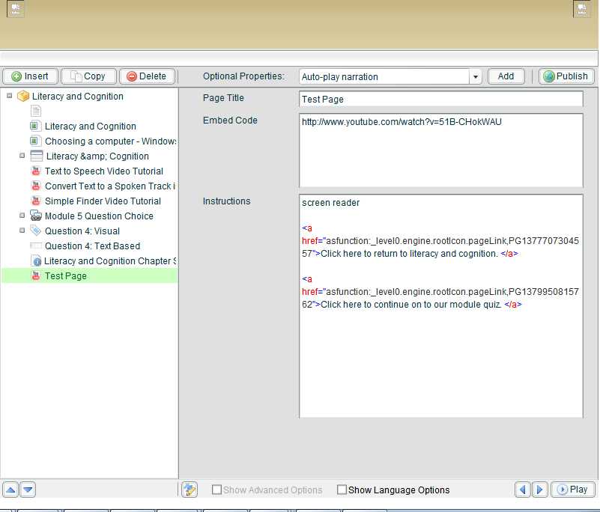Viewport: 600px width, 512px height.
Task: Click the 'Instructions' label
Action: pos(226,201)
